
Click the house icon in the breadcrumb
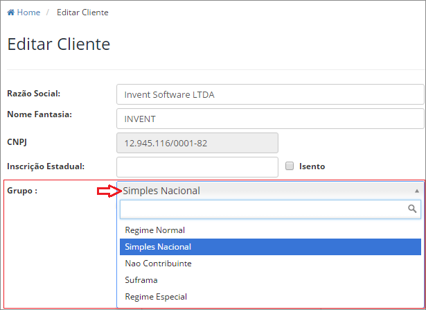coord(10,12)
